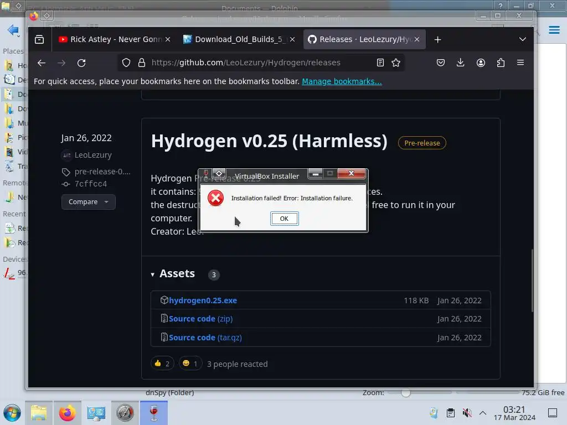The height and width of the screenshot is (425, 567).
Task: Open LeoLezury author profile link
Action: coord(93,155)
